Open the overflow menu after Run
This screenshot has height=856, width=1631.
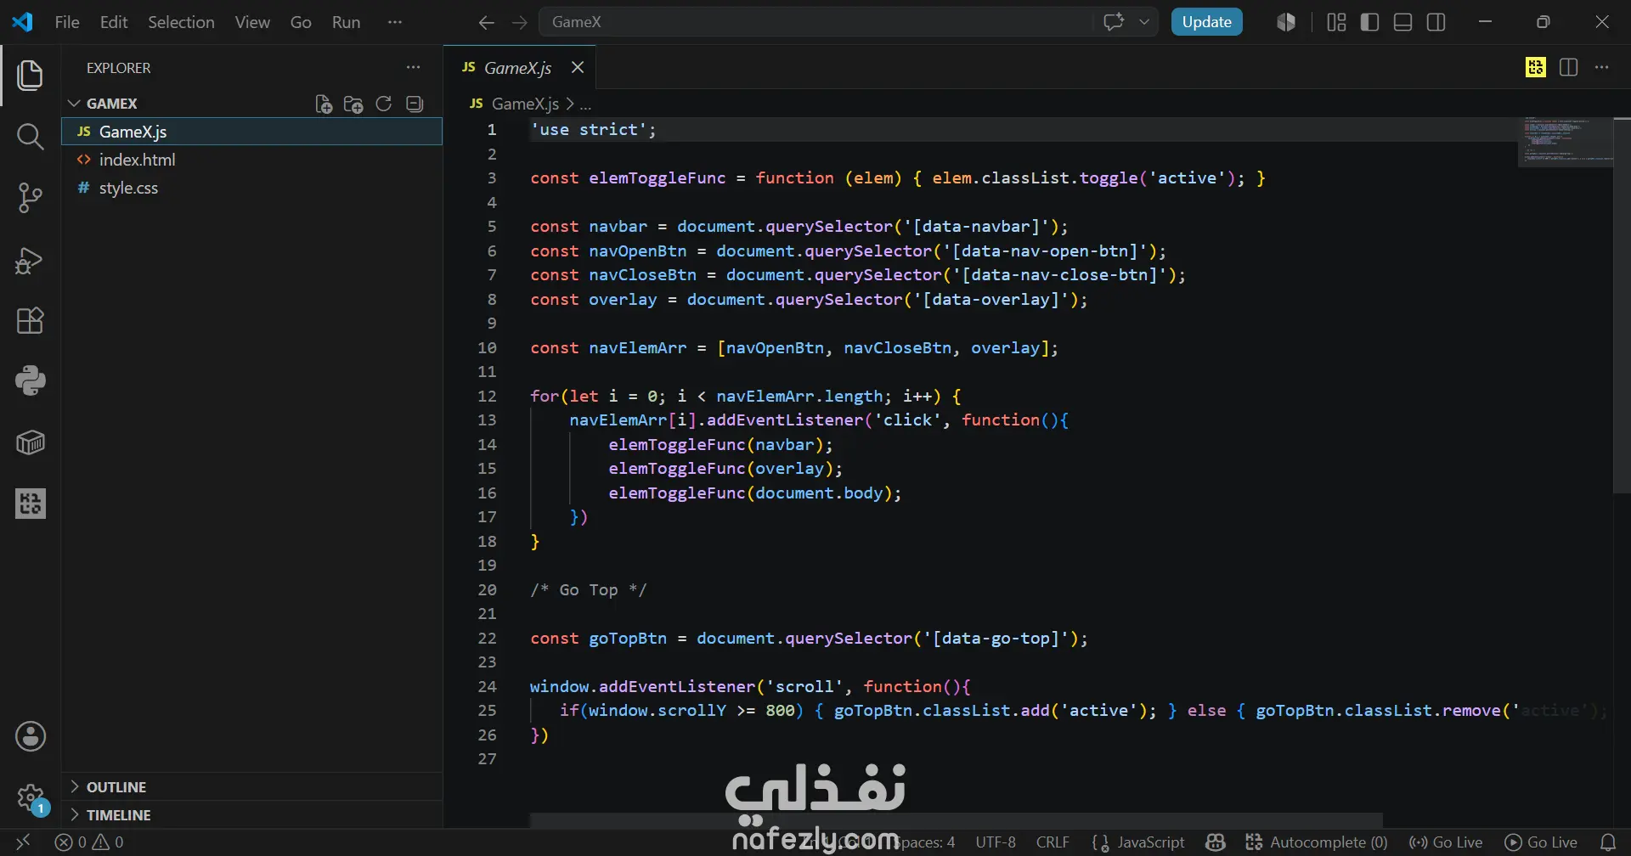tap(395, 22)
